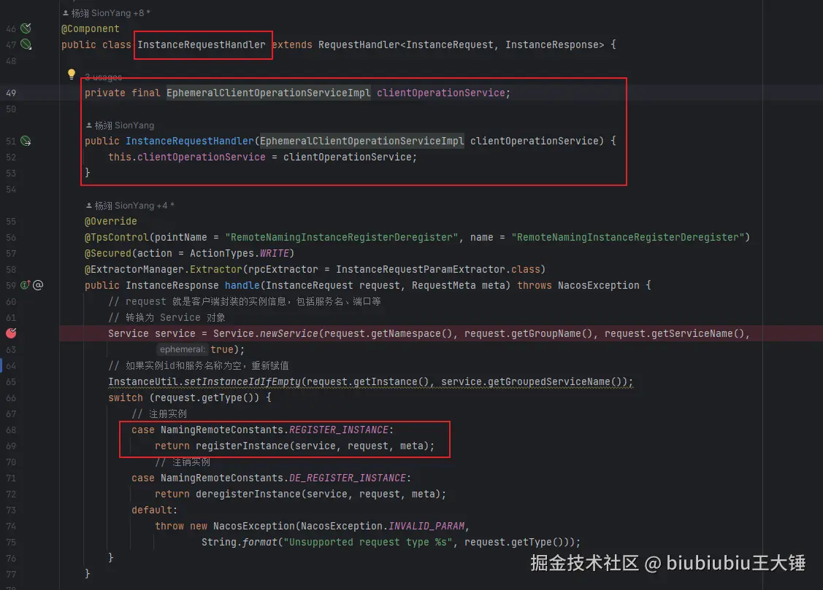Click line number 66 at switch statement

11,398
